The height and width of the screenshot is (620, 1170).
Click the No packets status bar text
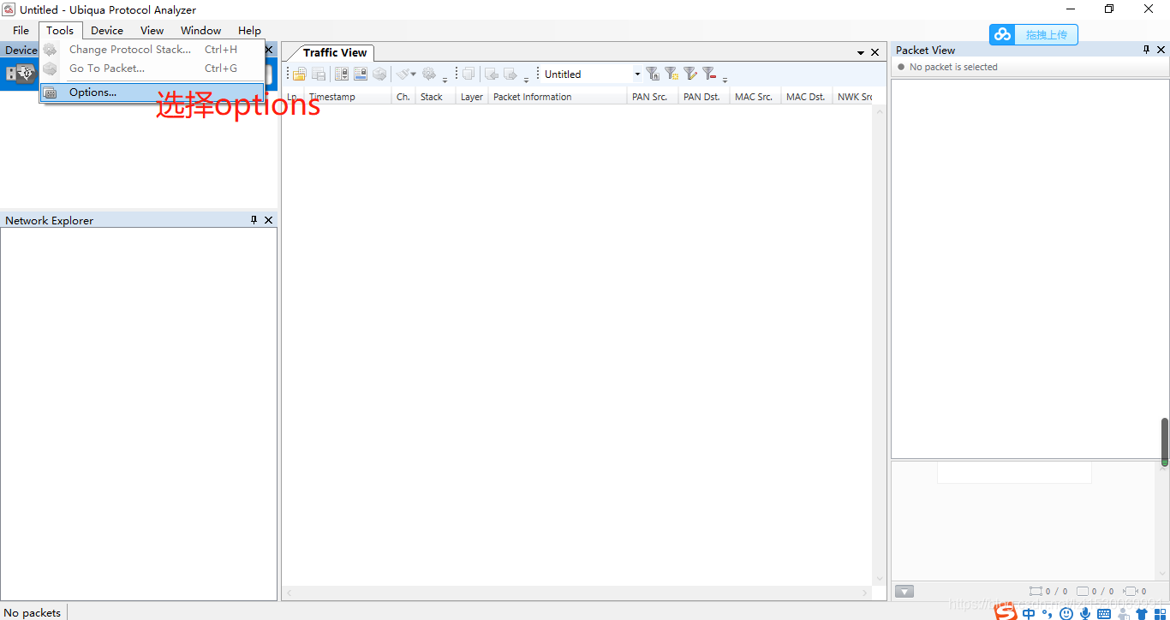coord(33,612)
